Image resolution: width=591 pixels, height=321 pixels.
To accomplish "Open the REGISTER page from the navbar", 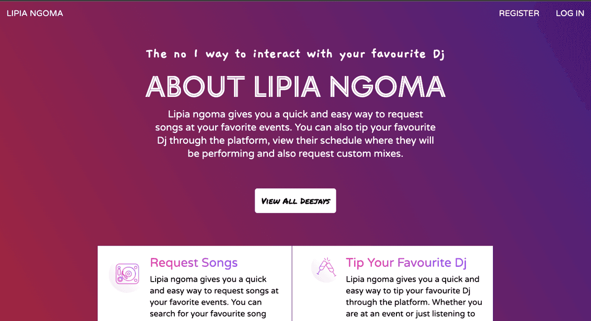I will [x=519, y=13].
